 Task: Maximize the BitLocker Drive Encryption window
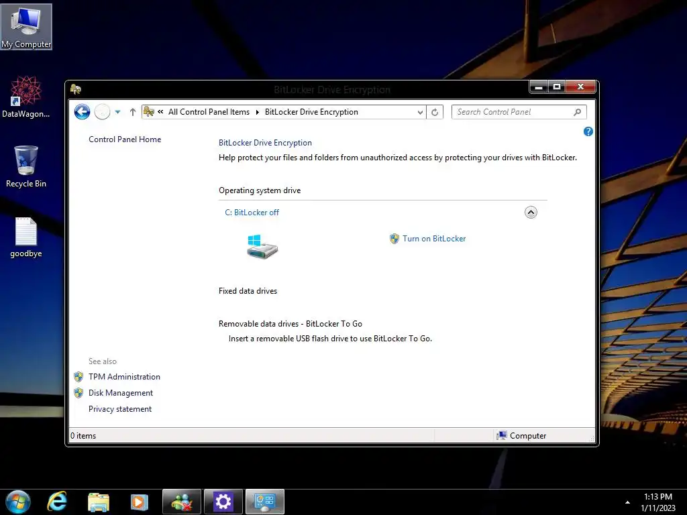pos(556,87)
